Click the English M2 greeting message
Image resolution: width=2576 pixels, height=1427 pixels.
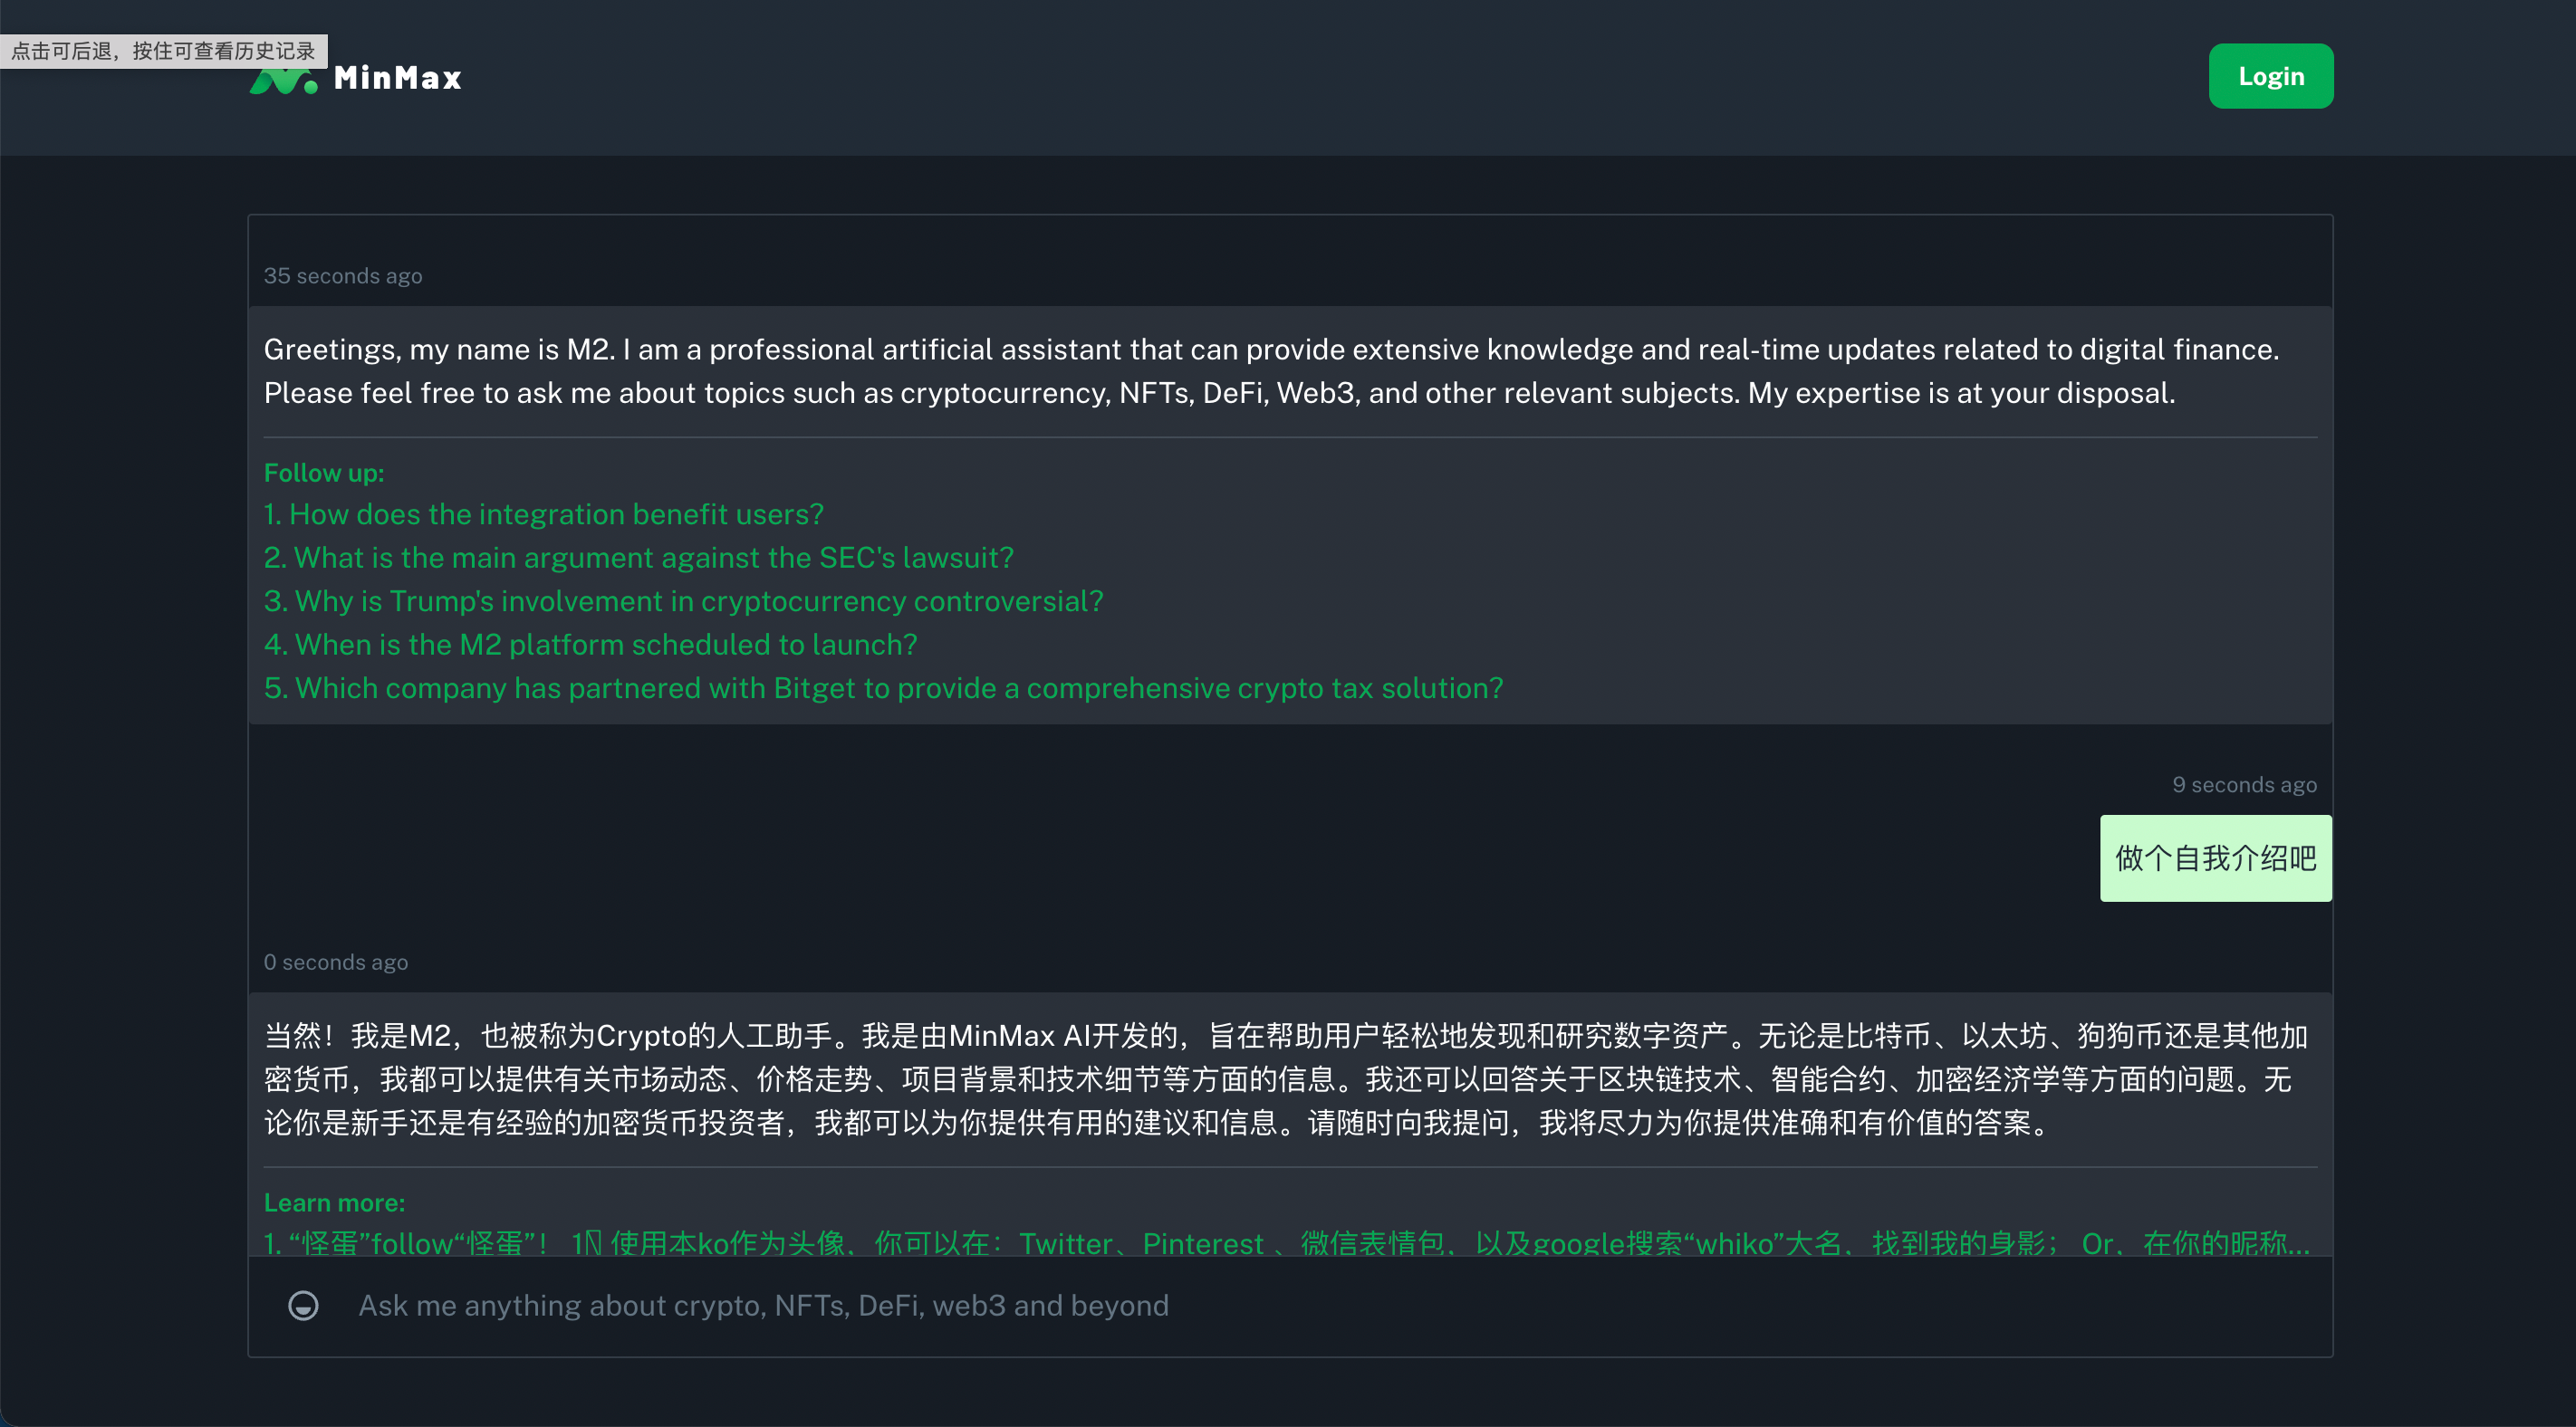pos(1270,371)
